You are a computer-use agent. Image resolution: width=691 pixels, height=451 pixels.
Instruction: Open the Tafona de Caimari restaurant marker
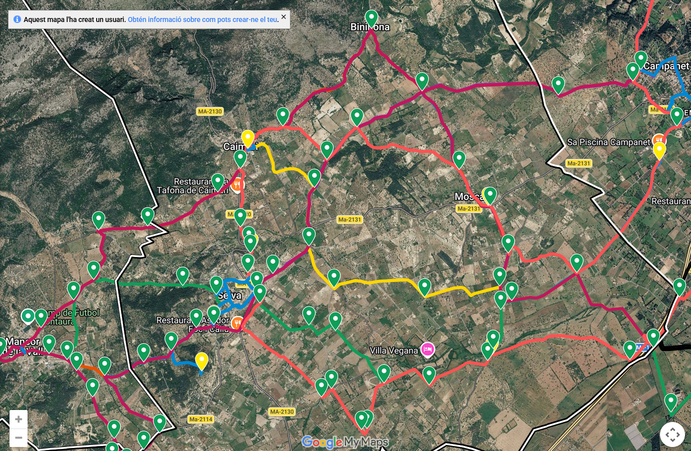(x=237, y=185)
